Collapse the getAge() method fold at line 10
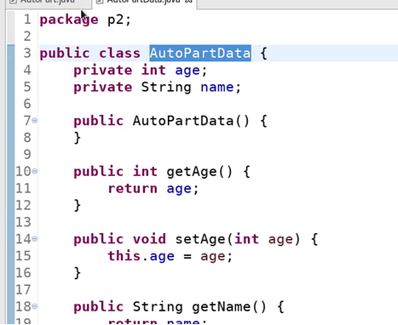 click(x=35, y=171)
